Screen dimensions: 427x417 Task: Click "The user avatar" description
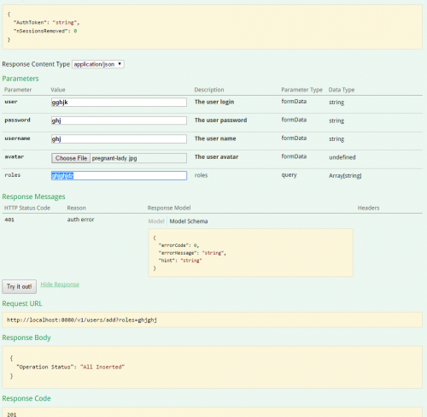[x=216, y=157]
